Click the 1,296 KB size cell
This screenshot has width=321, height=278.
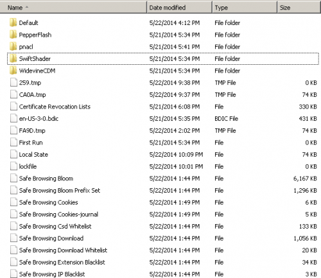tap(305, 191)
